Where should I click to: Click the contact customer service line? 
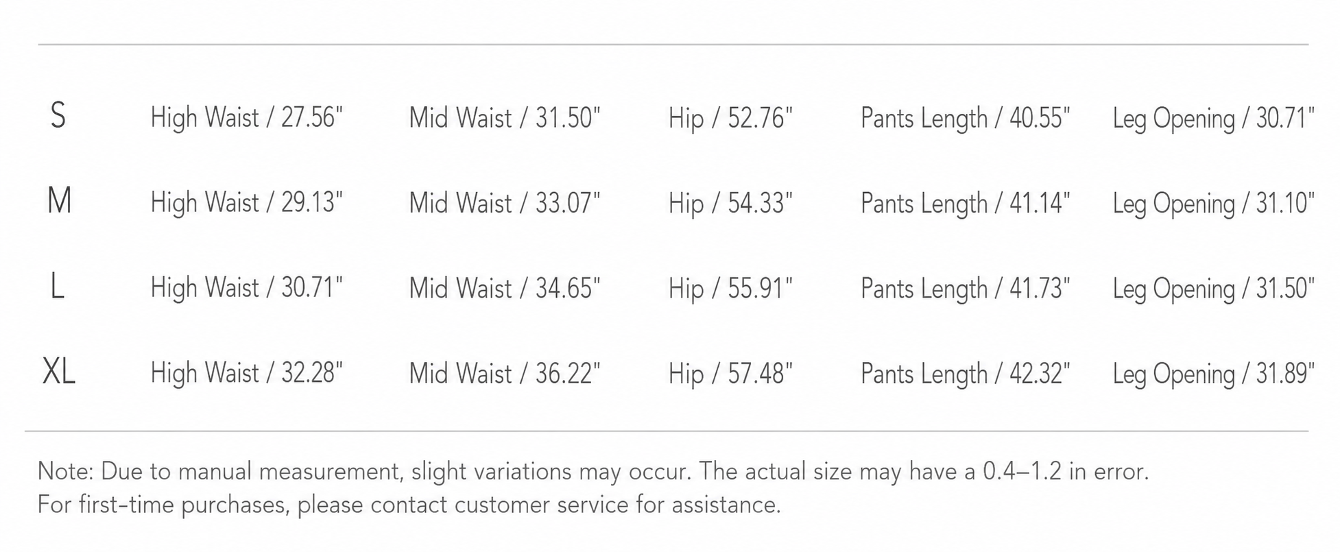pos(409,505)
